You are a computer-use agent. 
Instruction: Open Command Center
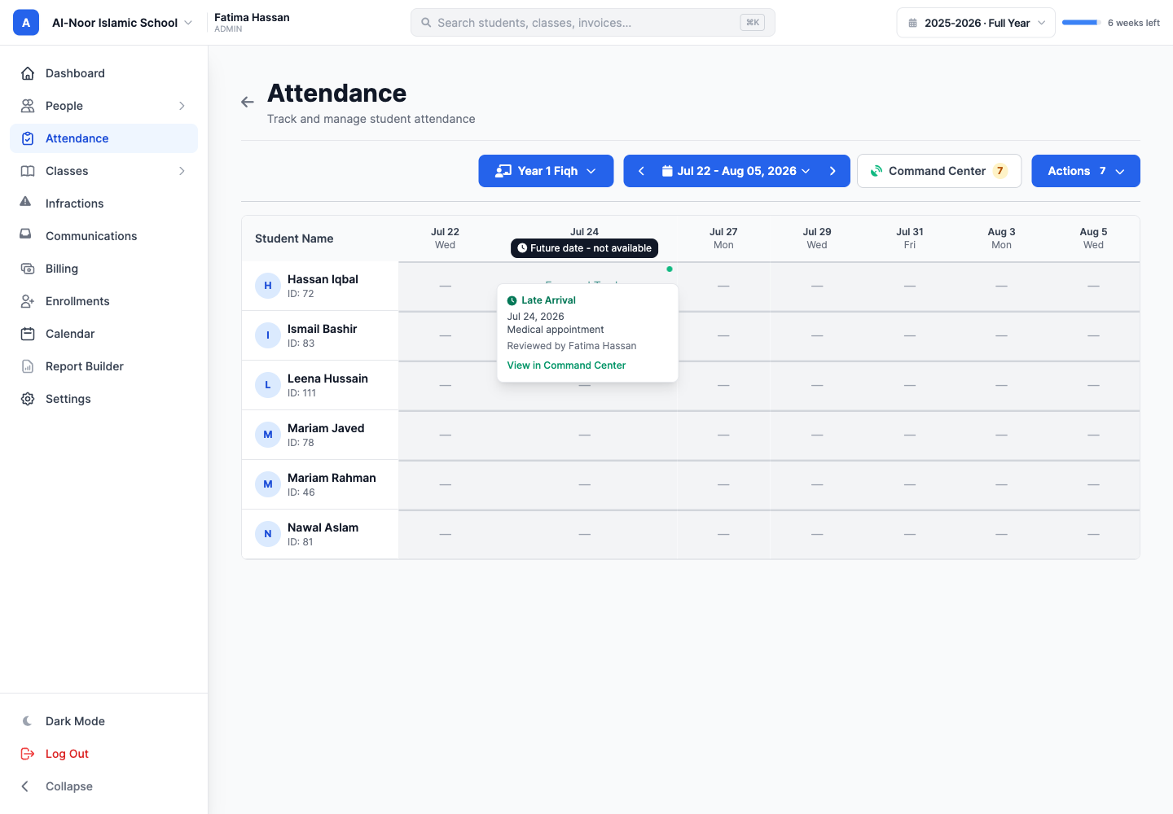[939, 171]
